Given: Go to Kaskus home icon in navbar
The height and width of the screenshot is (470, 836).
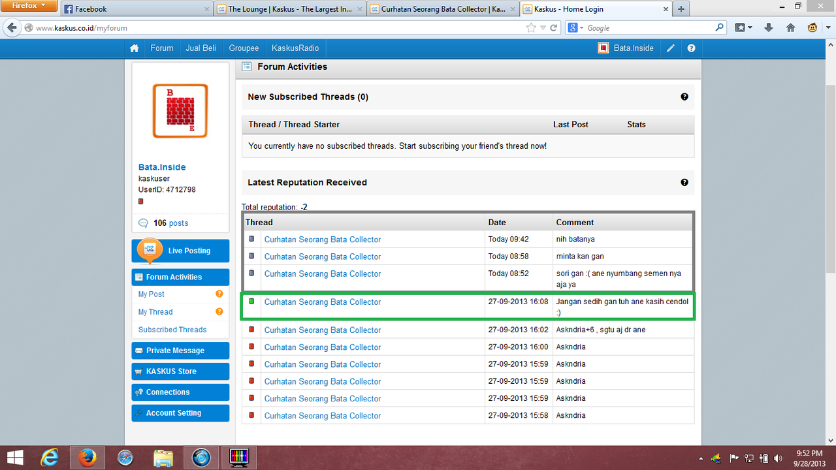Looking at the screenshot, I should pos(134,48).
